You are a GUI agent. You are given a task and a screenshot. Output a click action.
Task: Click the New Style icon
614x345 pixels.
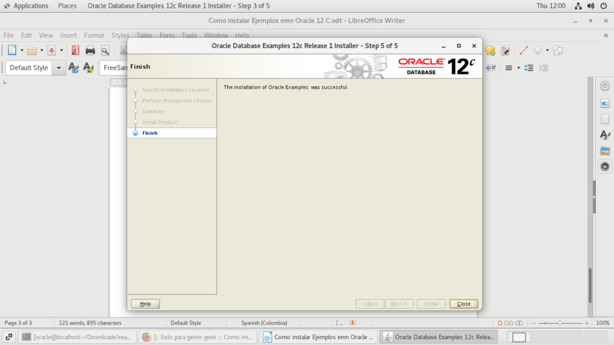pos(89,68)
